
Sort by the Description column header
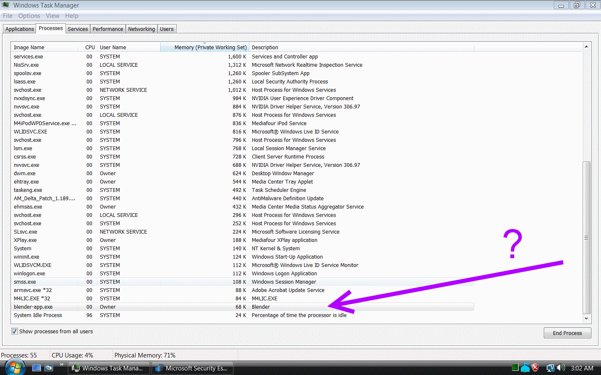[x=362, y=47]
